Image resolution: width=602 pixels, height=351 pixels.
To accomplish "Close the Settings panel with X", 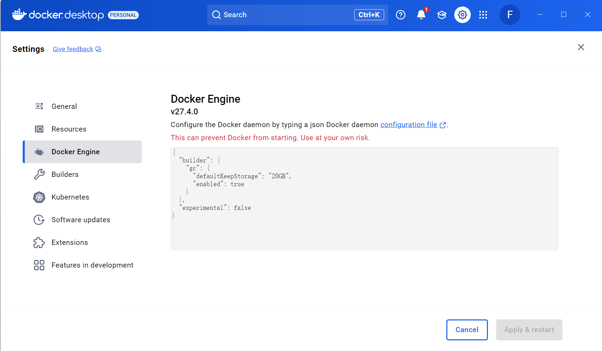I will 581,47.
